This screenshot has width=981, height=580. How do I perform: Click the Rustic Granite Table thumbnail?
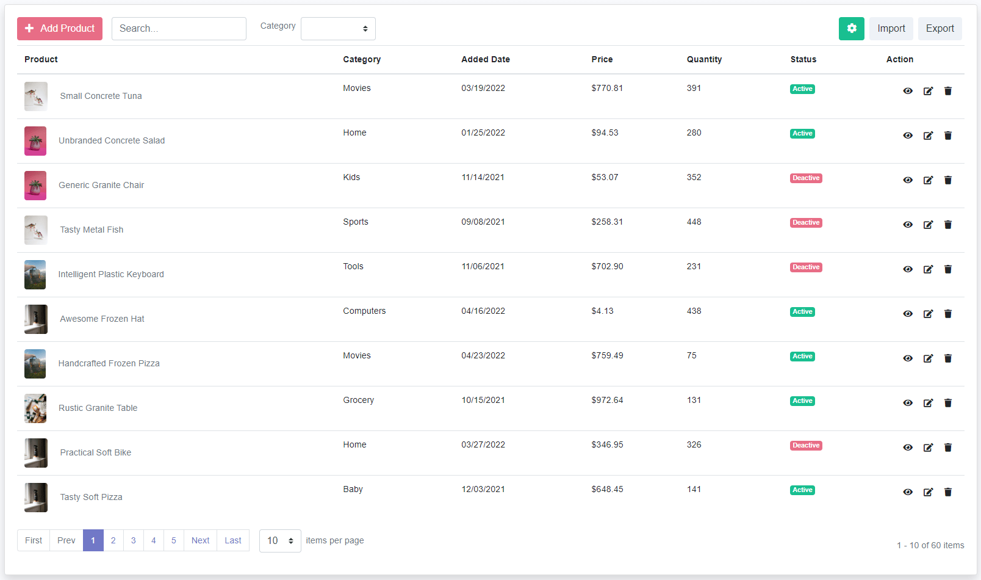coord(35,408)
